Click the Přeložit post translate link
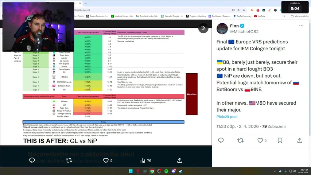The width and height of the screenshot is (311, 175). click(x=227, y=117)
